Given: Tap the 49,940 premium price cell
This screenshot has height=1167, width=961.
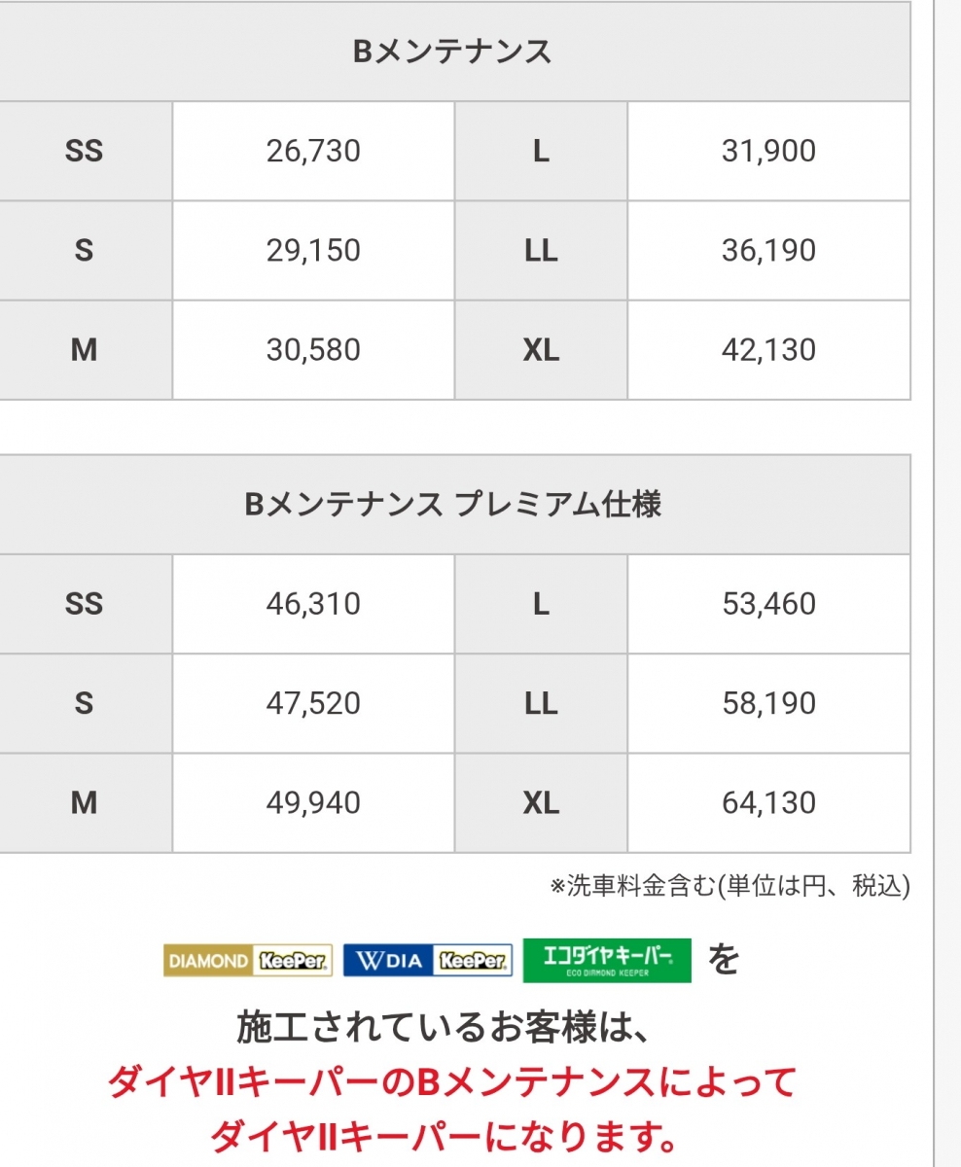Looking at the screenshot, I should pos(313,802).
